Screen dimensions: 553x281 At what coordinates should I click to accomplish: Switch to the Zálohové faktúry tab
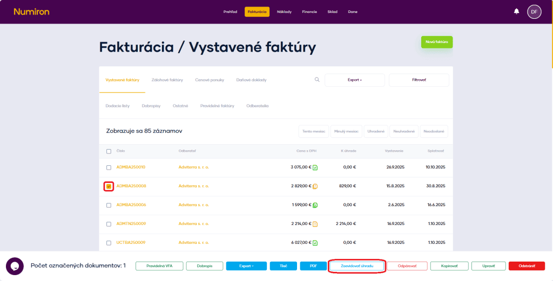(x=167, y=80)
